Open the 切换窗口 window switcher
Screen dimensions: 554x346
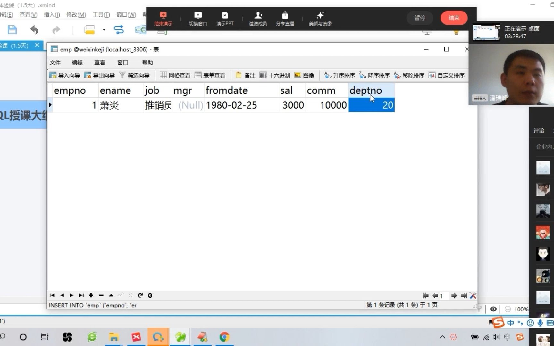pyautogui.click(x=198, y=18)
